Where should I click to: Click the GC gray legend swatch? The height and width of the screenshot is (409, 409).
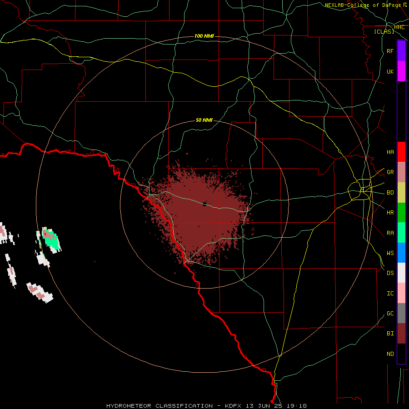pyautogui.click(x=401, y=313)
